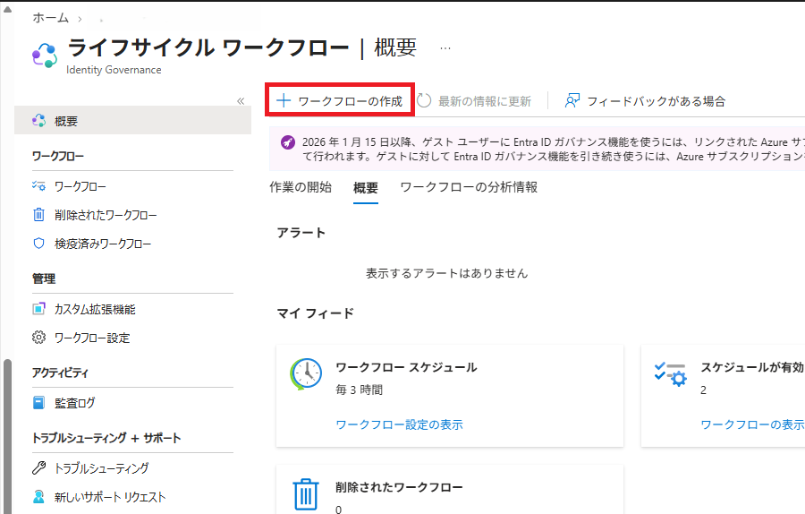Click the 2026 年 1 月 15 日 notification banner text
805x514 pixels.
(x=553, y=149)
